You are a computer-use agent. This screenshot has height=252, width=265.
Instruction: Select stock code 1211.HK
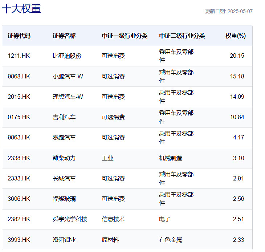coord(19,56)
